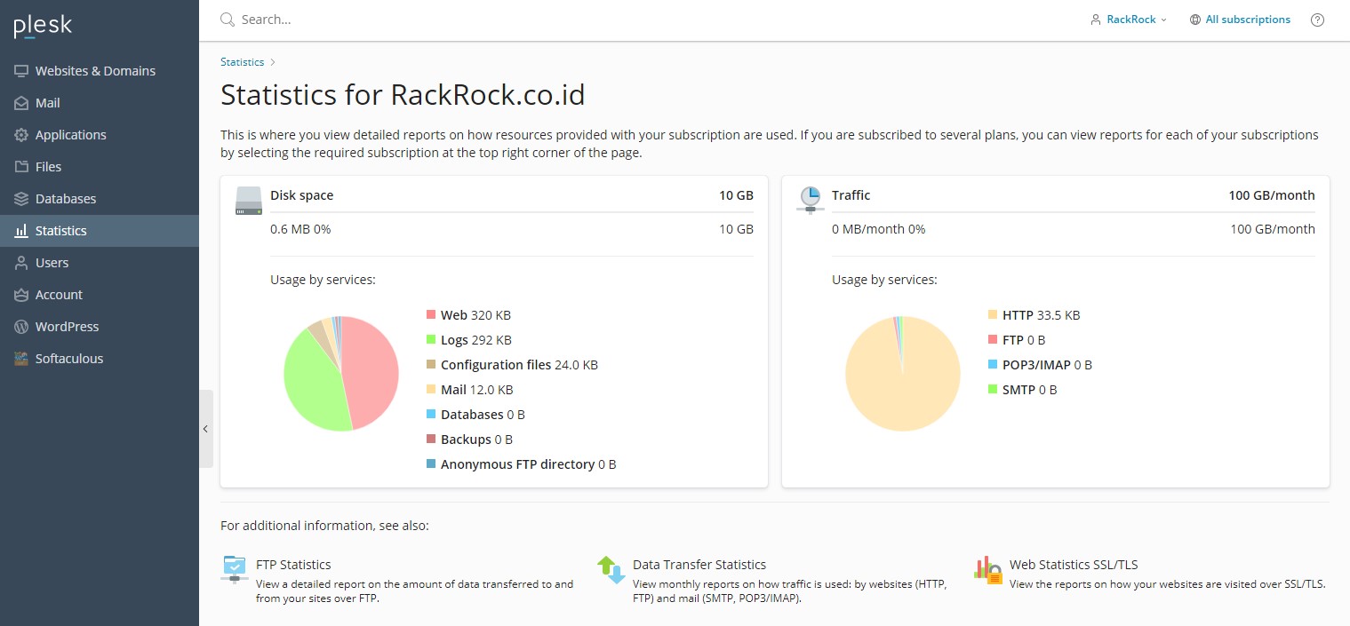The width and height of the screenshot is (1350, 626).
Task: Open the FTP Statistics report link
Action: 293,565
